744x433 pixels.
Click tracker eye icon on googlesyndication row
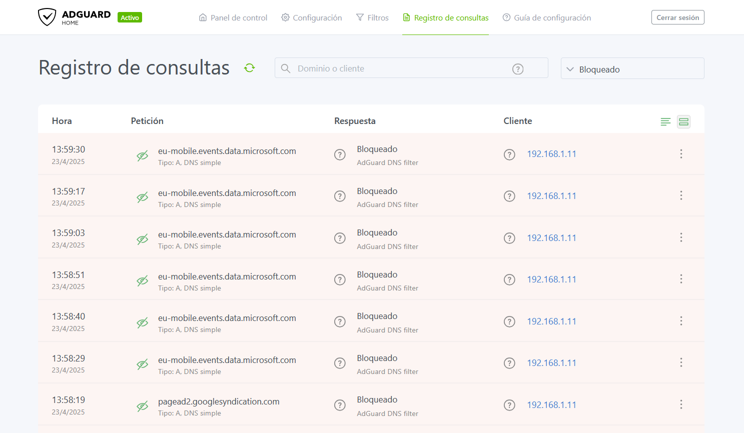pos(143,406)
